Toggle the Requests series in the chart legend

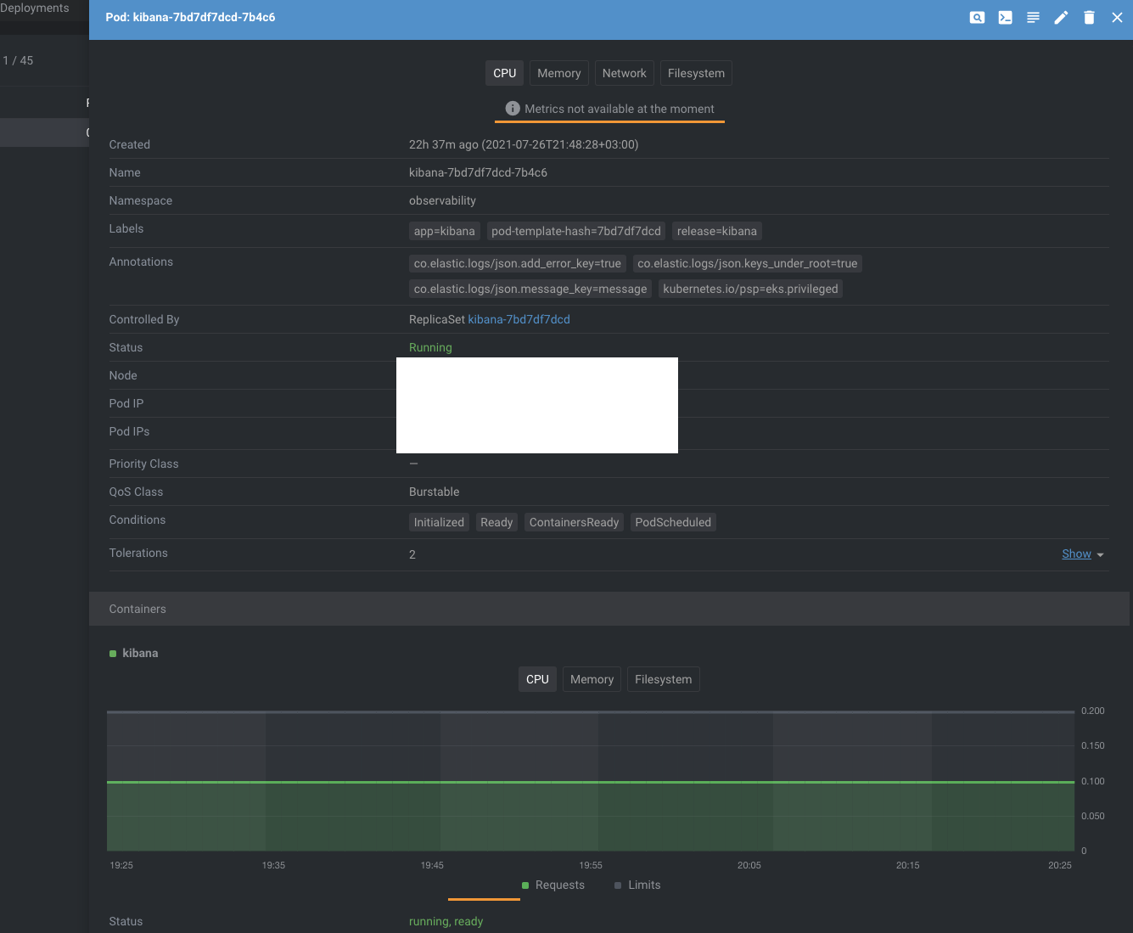(x=553, y=885)
